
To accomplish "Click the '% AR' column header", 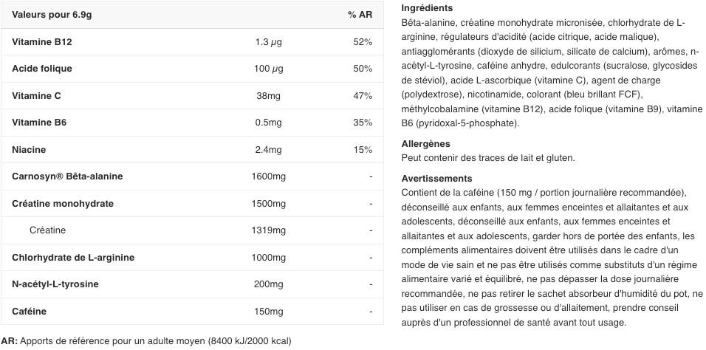I will click(x=360, y=15).
